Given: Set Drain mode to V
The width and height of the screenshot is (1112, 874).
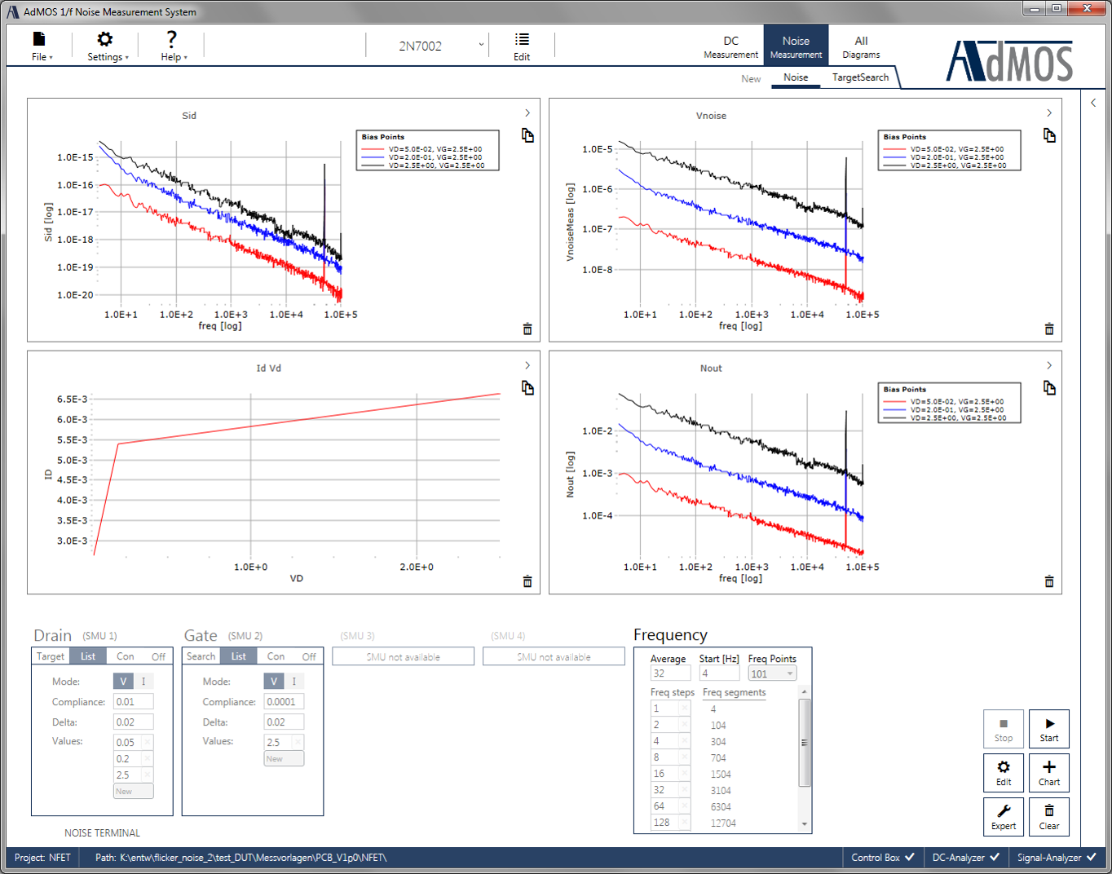Looking at the screenshot, I should pyautogui.click(x=123, y=682).
